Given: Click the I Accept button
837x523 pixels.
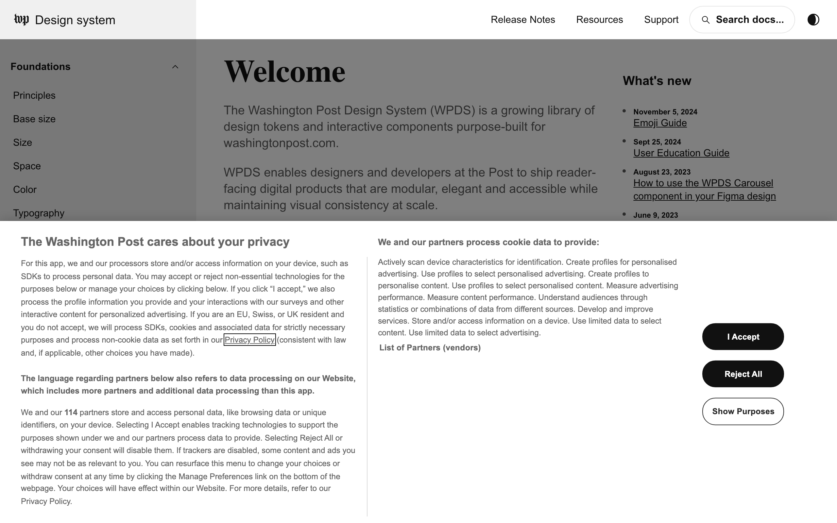Looking at the screenshot, I should (x=743, y=337).
